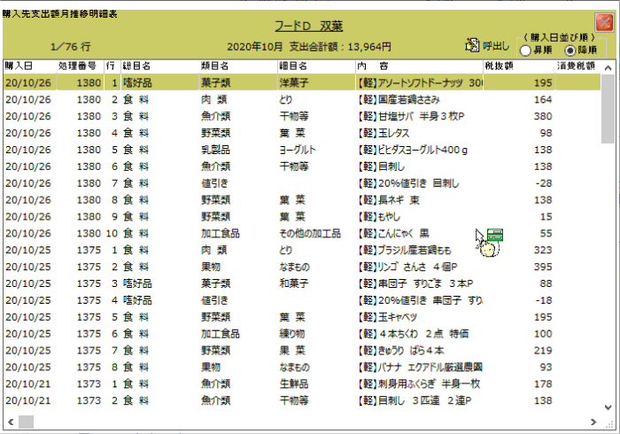620x434 pixels.
Task: Select row 目刺し 3匹連 2連P
Action: click(302, 400)
